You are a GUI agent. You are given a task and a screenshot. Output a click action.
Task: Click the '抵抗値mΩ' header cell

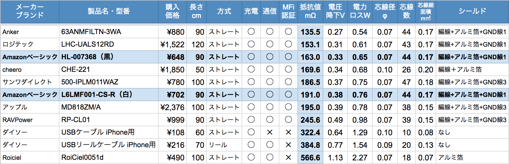click(x=310, y=11)
